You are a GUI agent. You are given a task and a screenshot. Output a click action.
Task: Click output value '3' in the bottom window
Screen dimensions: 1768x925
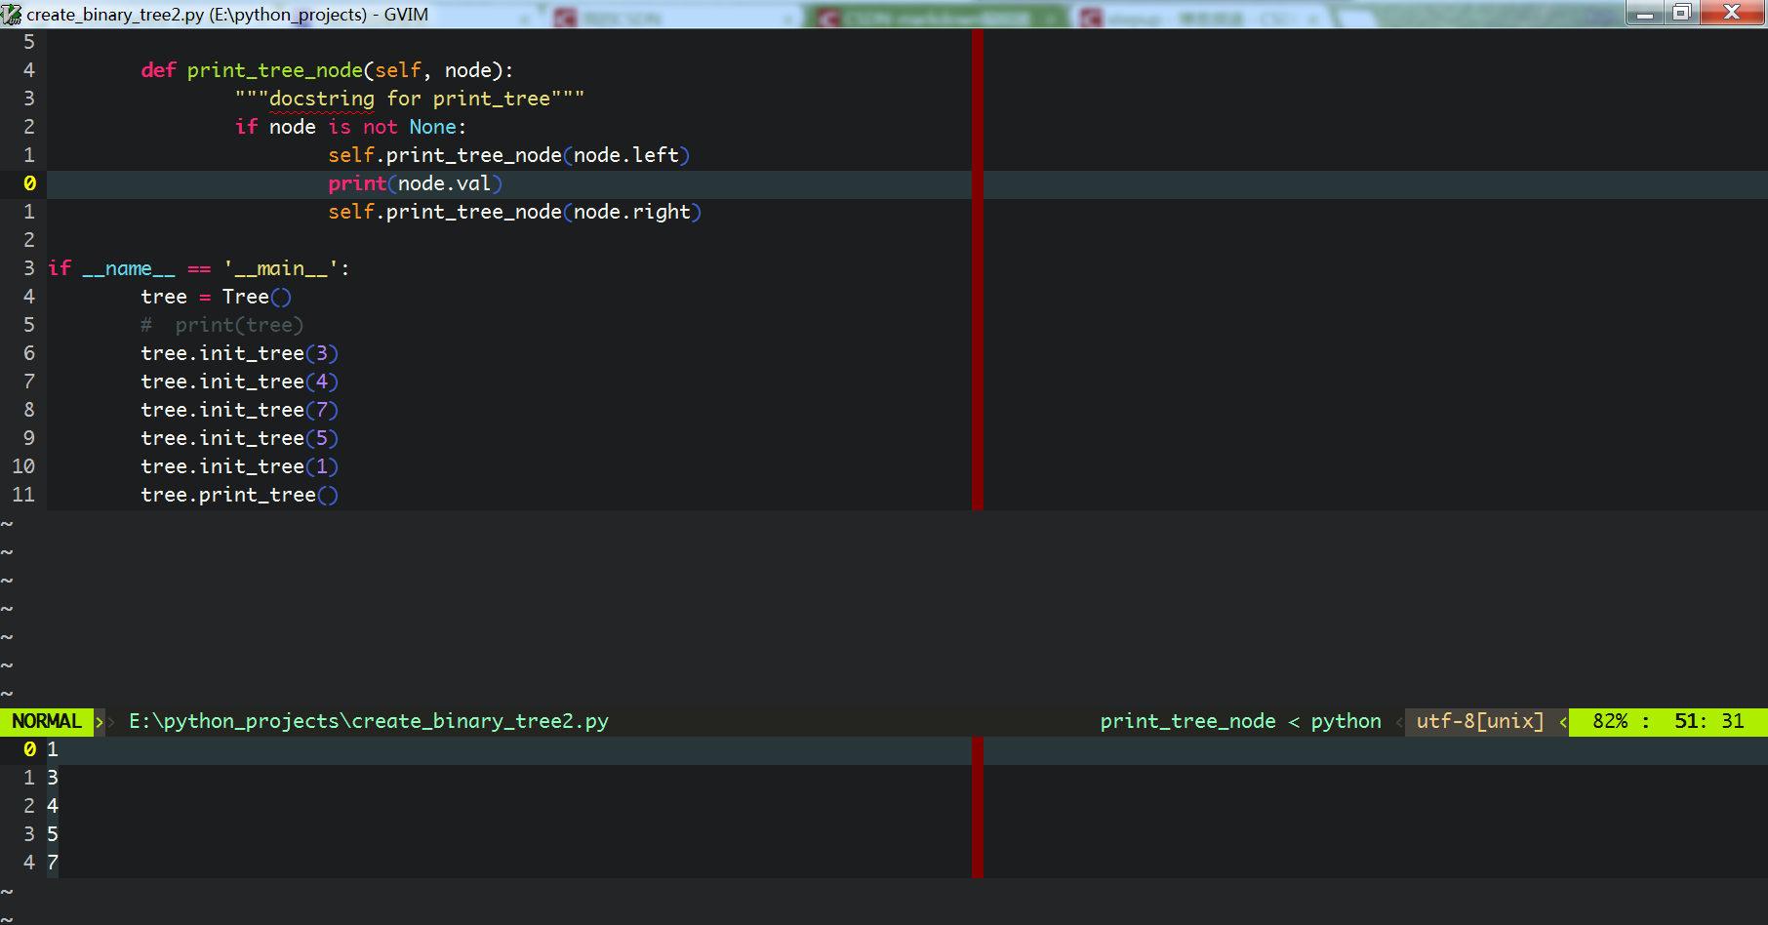pos(53,778)
